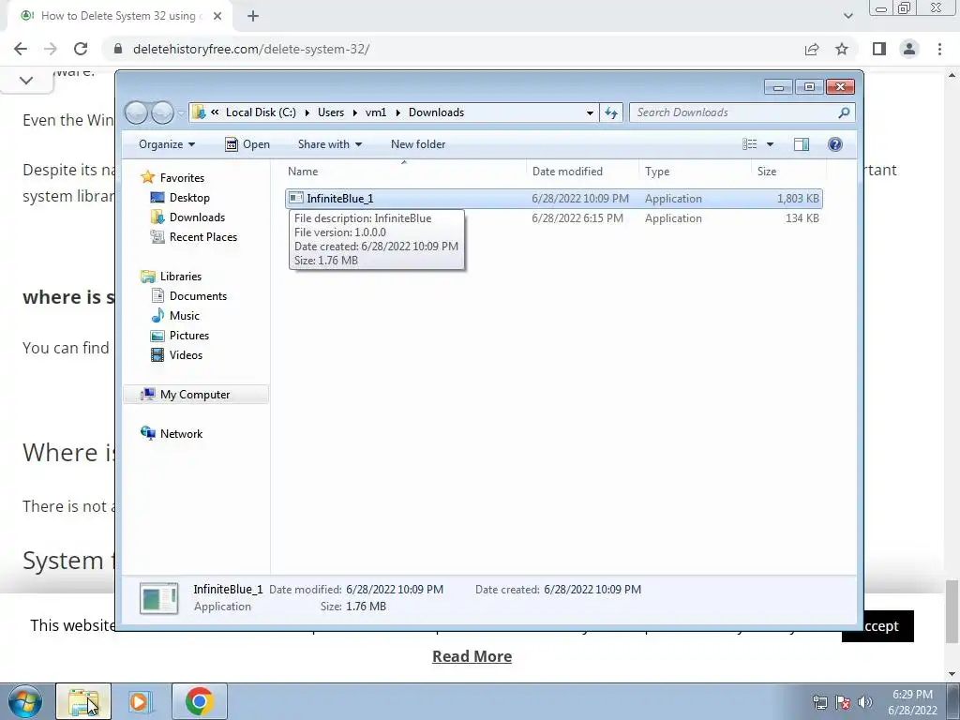Click the Pictures library icon

(157, 336)
